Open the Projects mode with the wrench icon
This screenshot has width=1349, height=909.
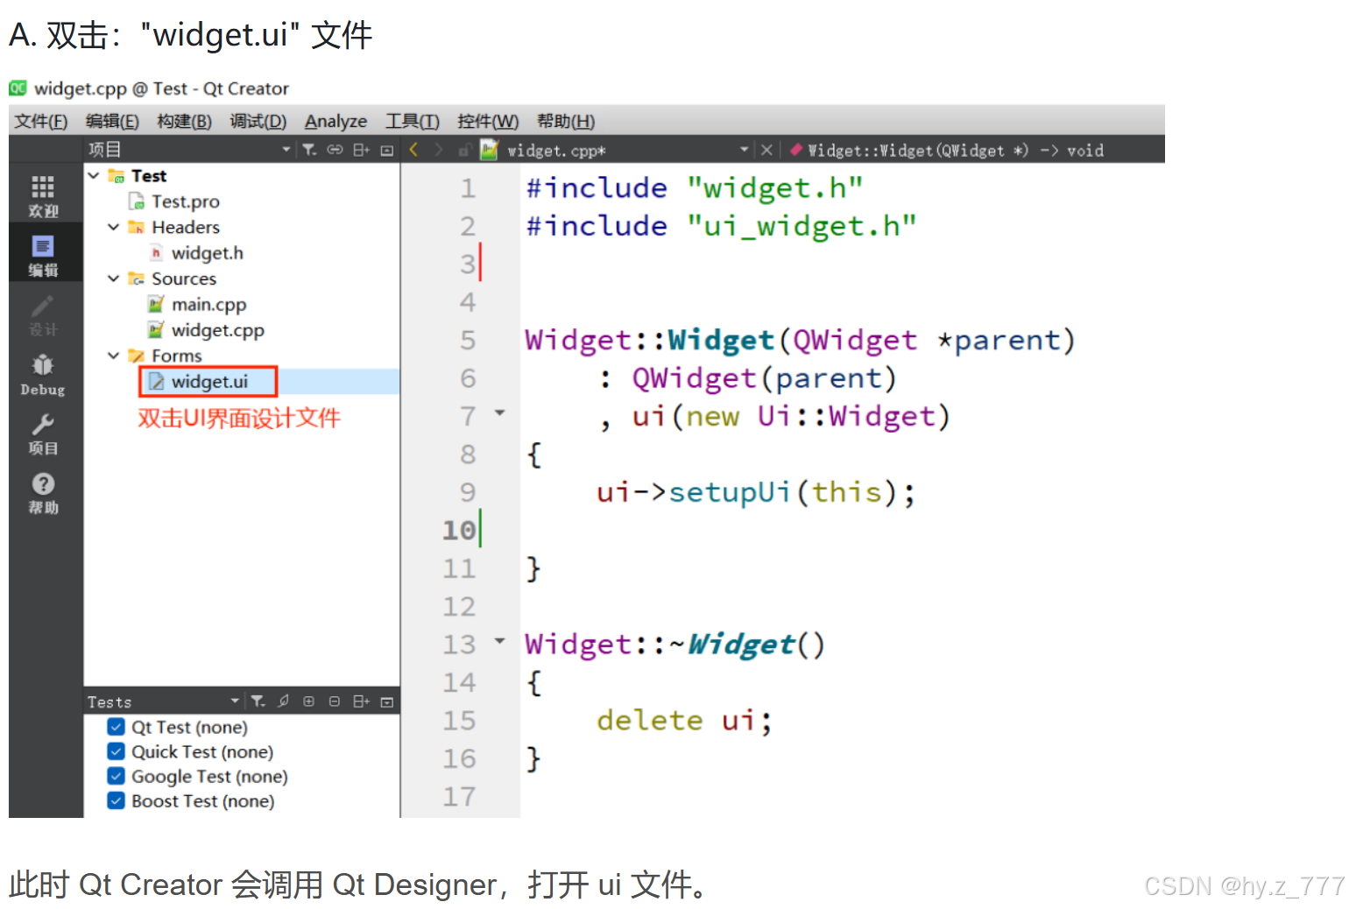[43, 434]
